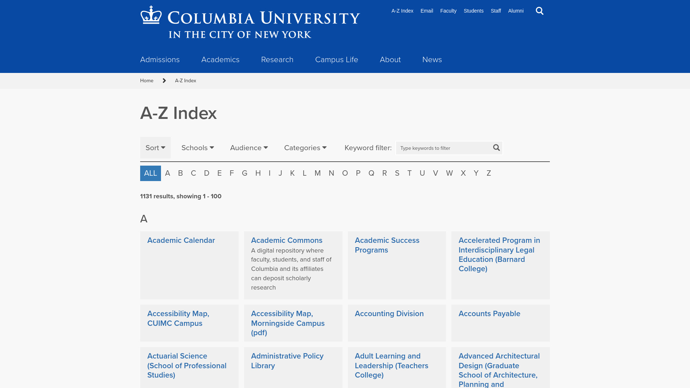Filter index by letter G
Image resolution: width=690 pixels, height=388 pixels.
click(245, 173)
